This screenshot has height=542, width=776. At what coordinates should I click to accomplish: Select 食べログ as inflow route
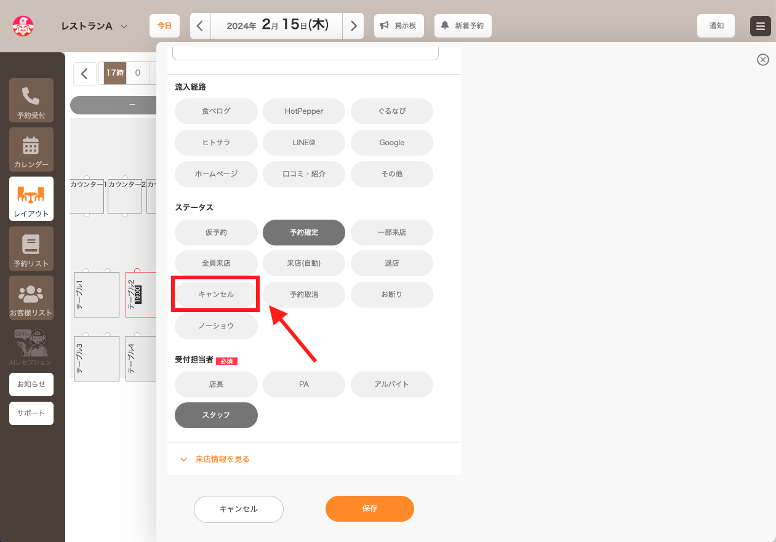tap(216, 111)
